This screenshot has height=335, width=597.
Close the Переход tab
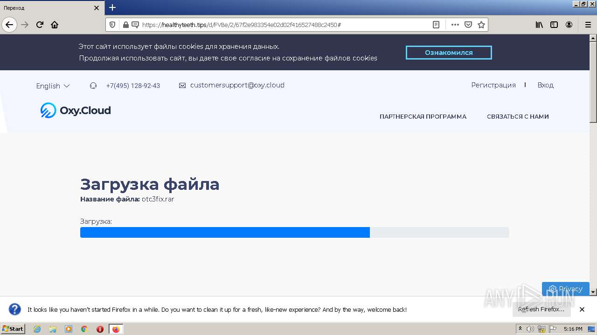[x=97, y=8]
